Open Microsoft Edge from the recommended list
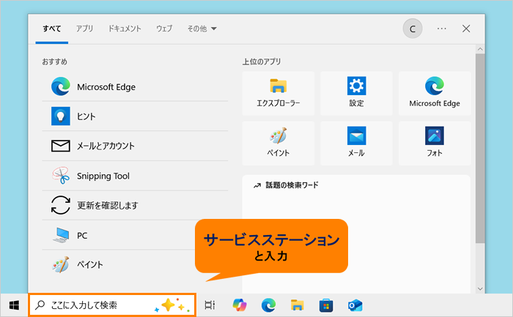513x317 pixels. click(x=135, y=87)
